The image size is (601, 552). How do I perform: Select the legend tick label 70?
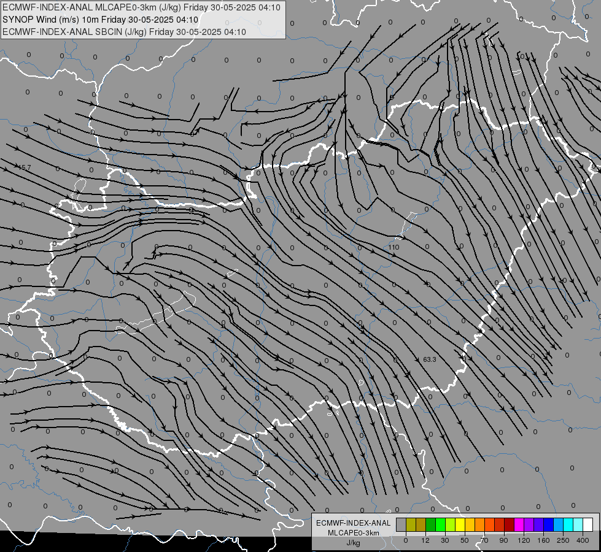tap(484, 540)
